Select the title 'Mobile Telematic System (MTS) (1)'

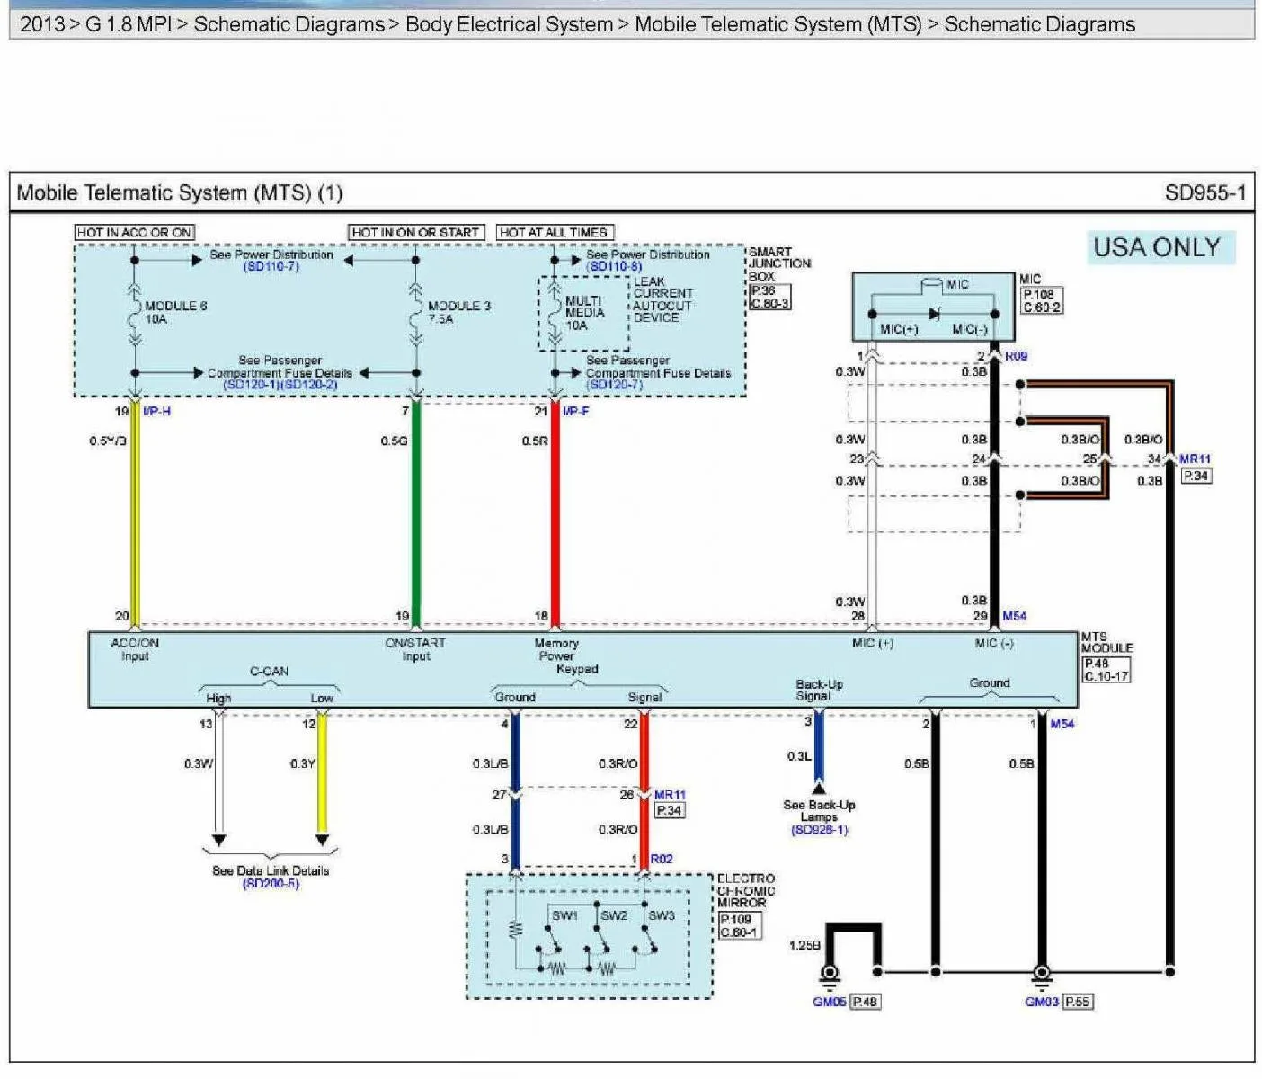click(x=180, y=192)
